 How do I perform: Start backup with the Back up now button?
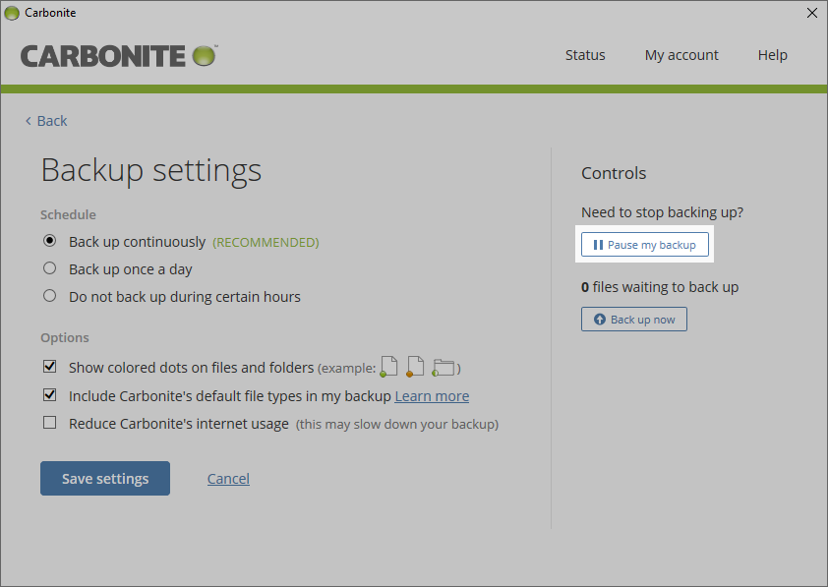tap(633, 320)
